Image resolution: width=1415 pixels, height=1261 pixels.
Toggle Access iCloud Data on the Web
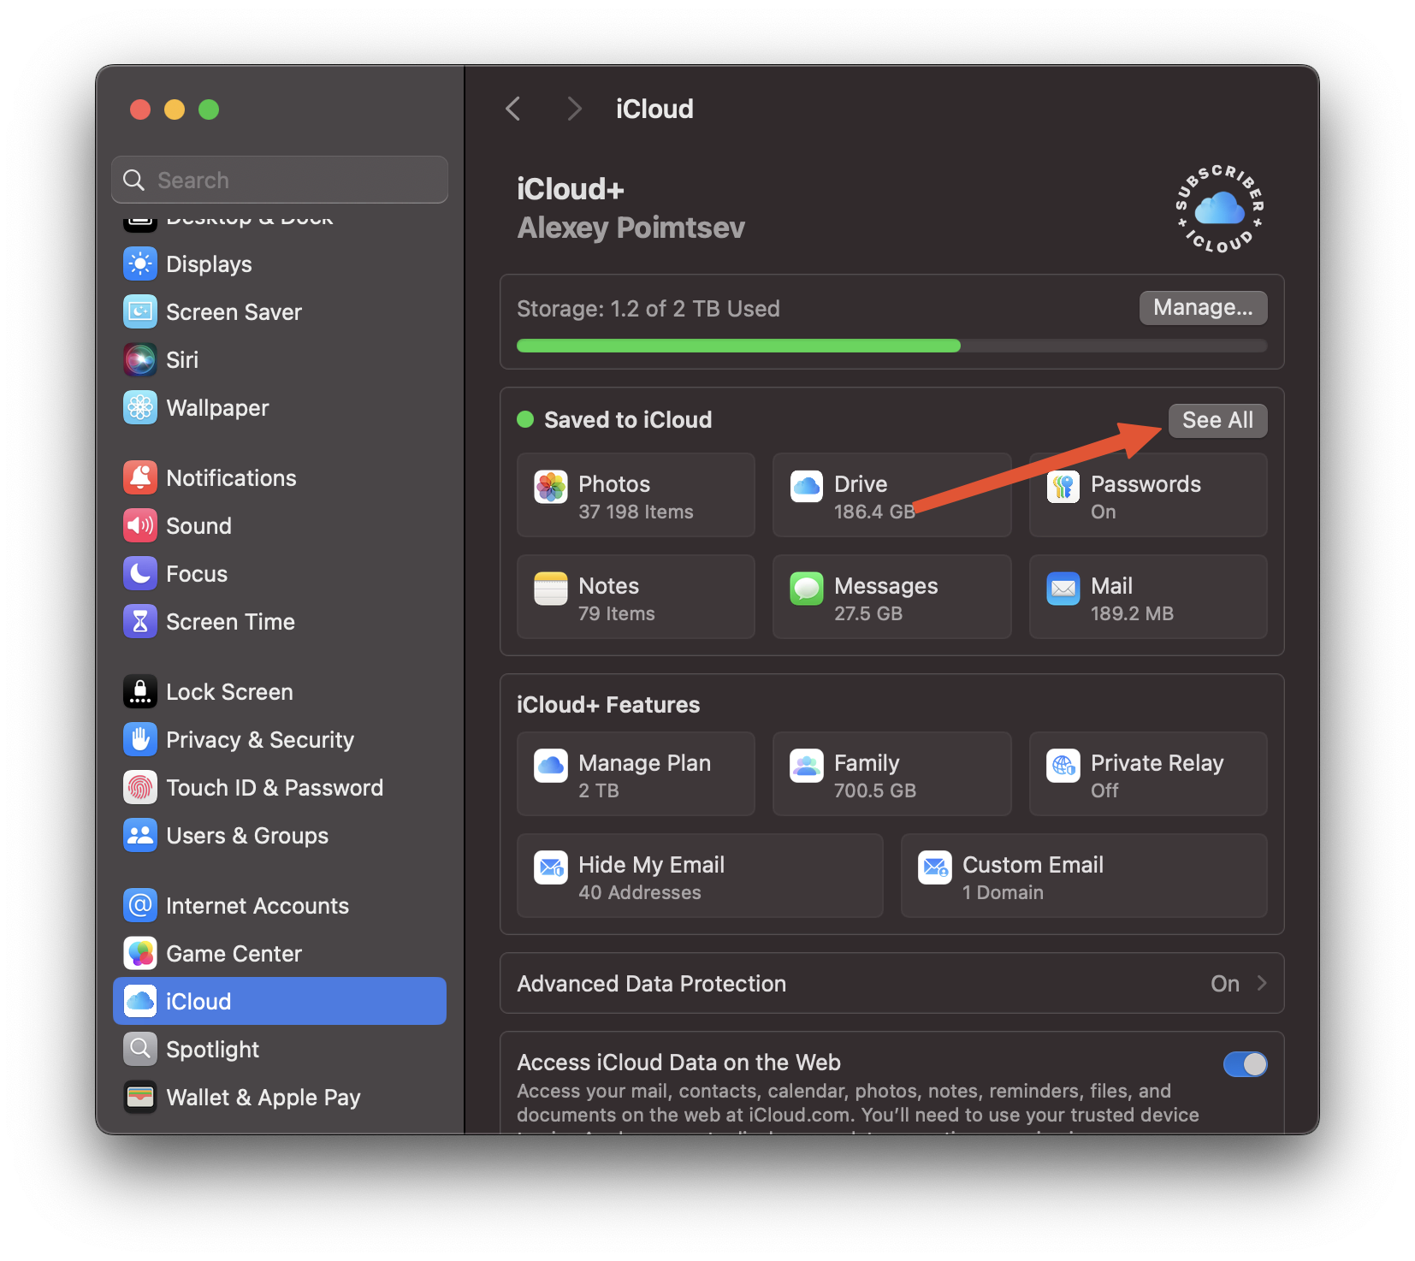[x=1245, y=1064]
